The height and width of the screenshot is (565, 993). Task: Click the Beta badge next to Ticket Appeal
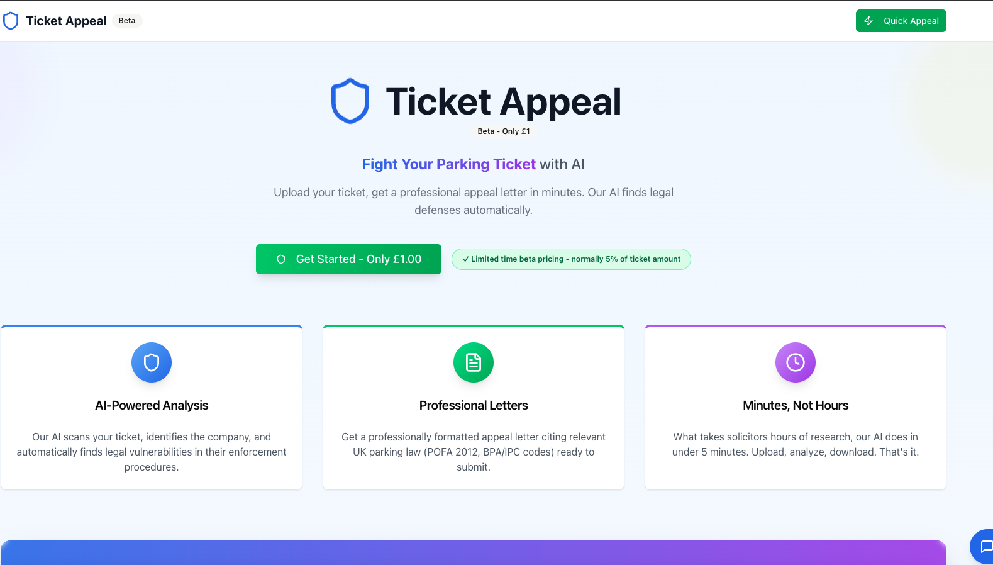[126, 20]
